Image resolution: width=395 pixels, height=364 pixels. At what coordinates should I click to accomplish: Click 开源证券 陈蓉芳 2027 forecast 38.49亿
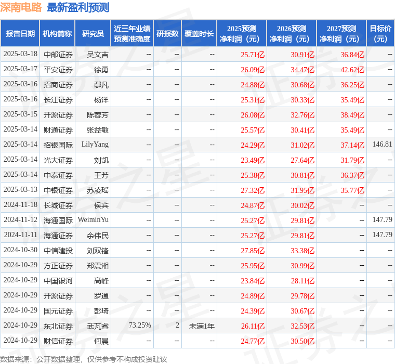pyautogui.click(x=352, y=115)
